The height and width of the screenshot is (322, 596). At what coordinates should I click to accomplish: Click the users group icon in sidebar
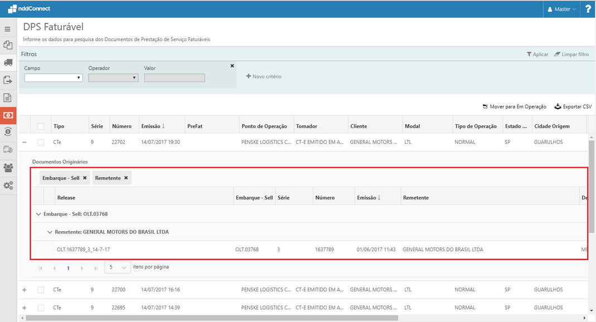(x=8, y=168)
